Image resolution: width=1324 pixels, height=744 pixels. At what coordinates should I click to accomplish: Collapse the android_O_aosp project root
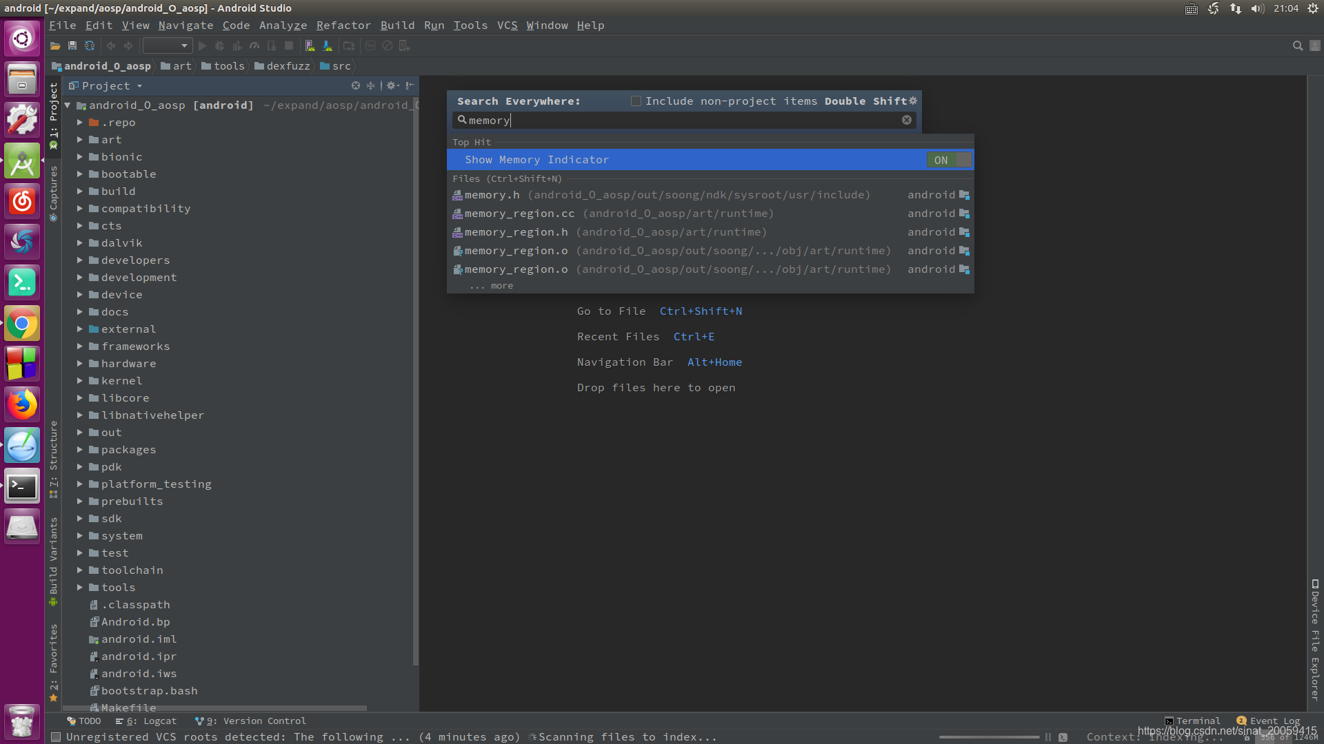(68, 105)
